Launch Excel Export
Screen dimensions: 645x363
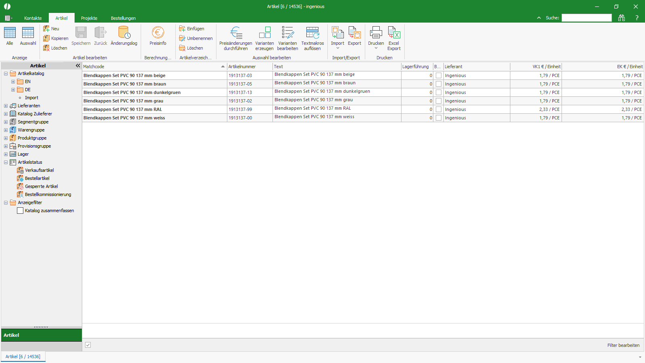[394, 33]
